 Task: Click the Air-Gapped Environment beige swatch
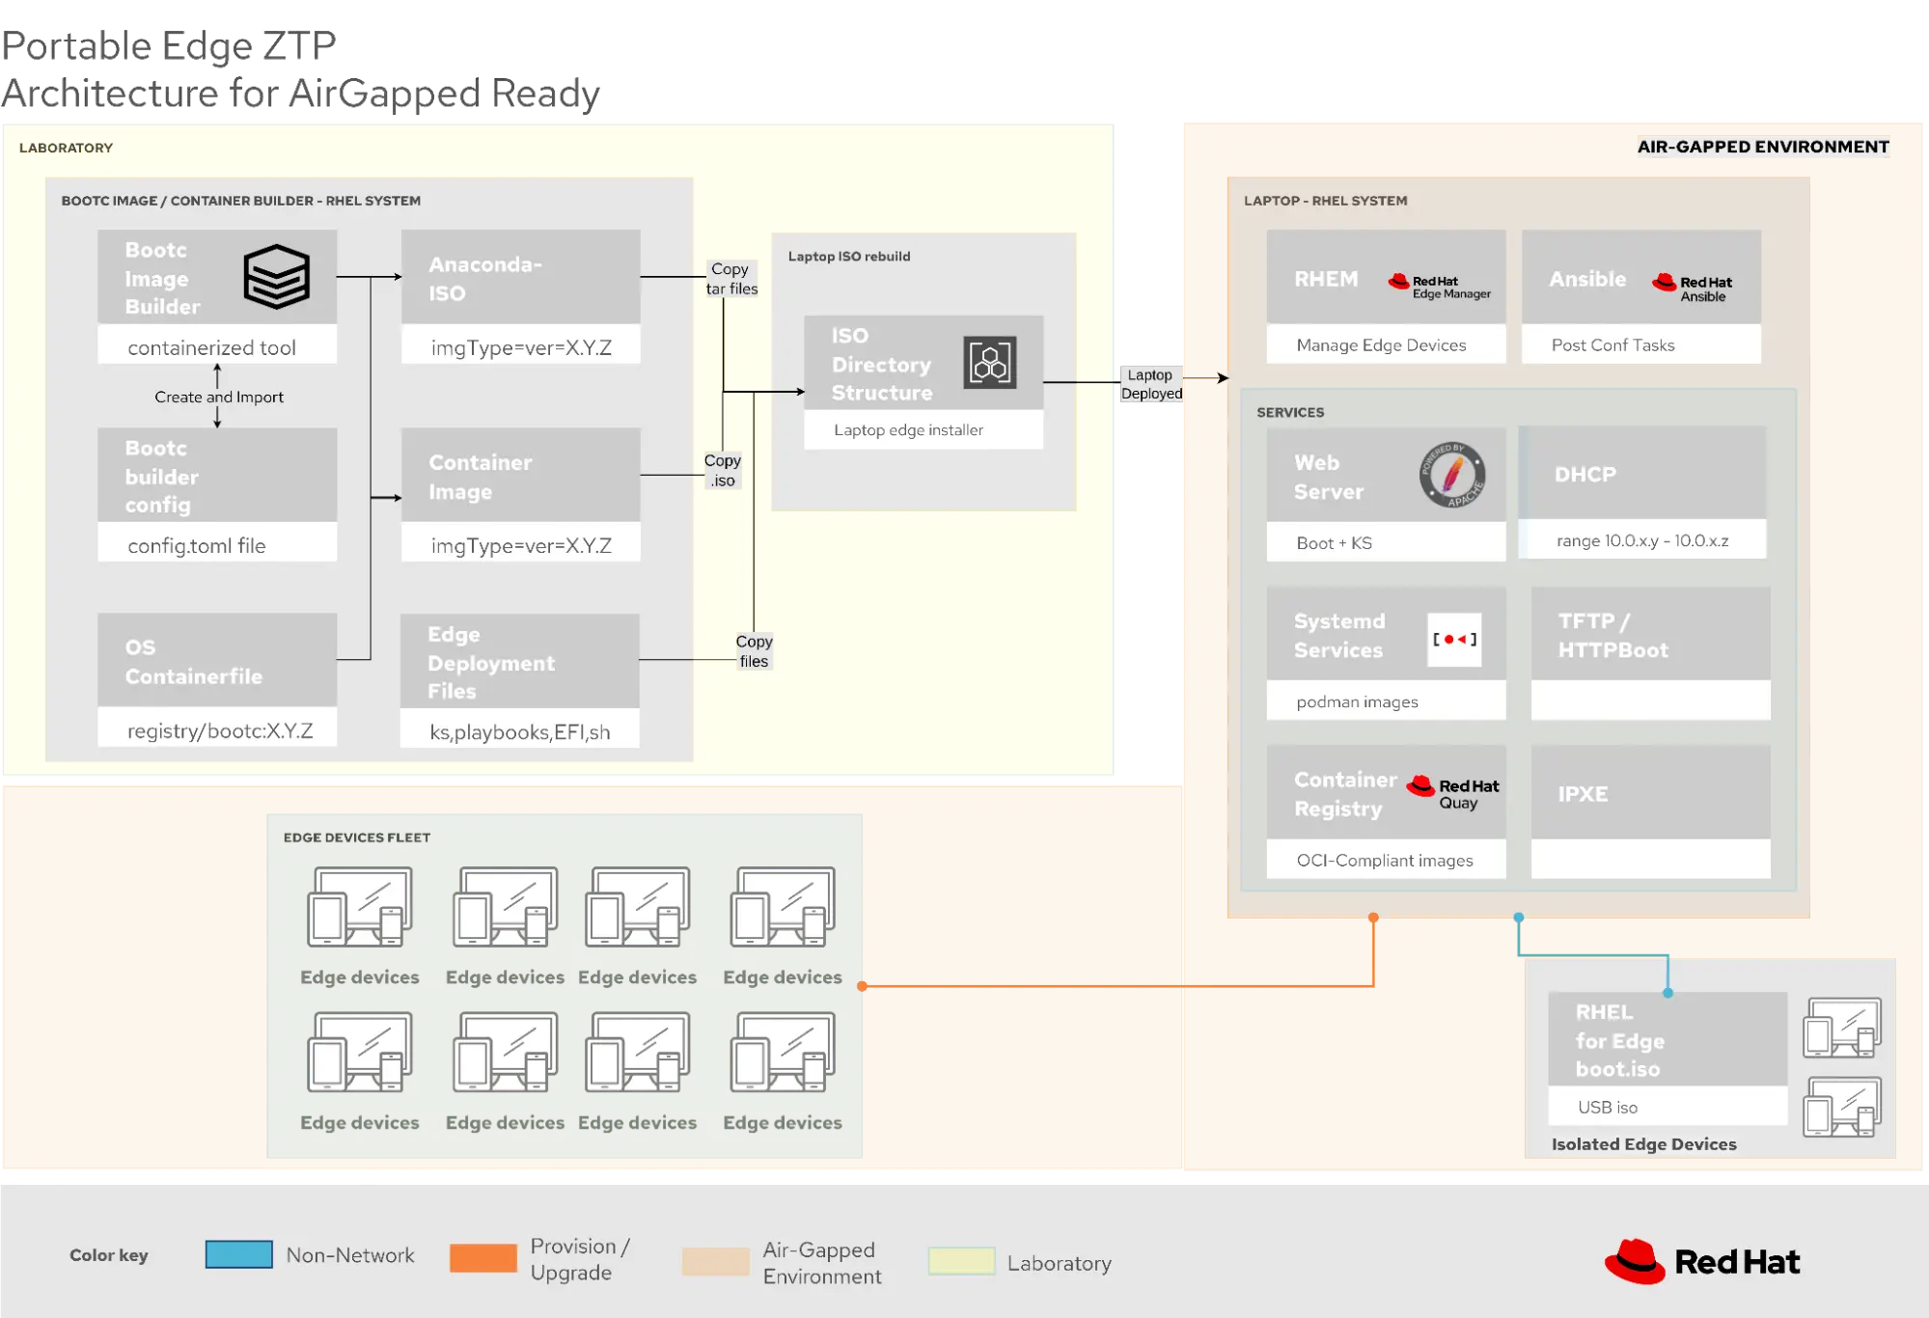[x=715, y=1261]
